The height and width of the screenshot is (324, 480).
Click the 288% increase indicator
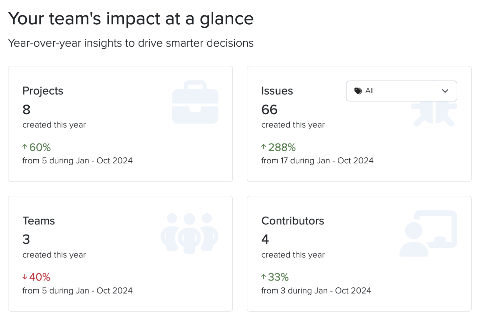click(x=281, y=147)
